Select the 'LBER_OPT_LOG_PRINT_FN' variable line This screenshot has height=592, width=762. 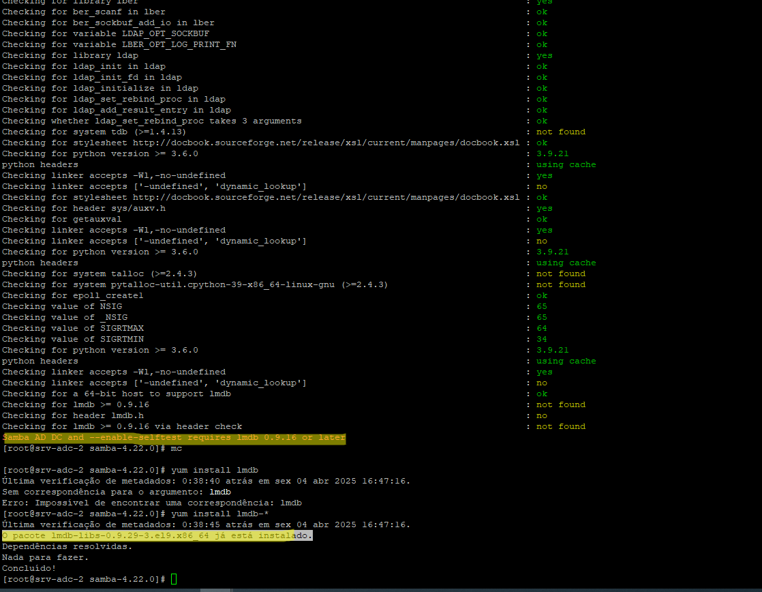coord(119,45)
